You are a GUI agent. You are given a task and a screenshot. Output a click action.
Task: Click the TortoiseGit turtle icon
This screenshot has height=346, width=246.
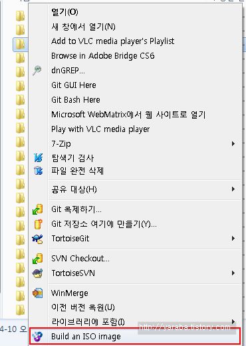point(37,239)
